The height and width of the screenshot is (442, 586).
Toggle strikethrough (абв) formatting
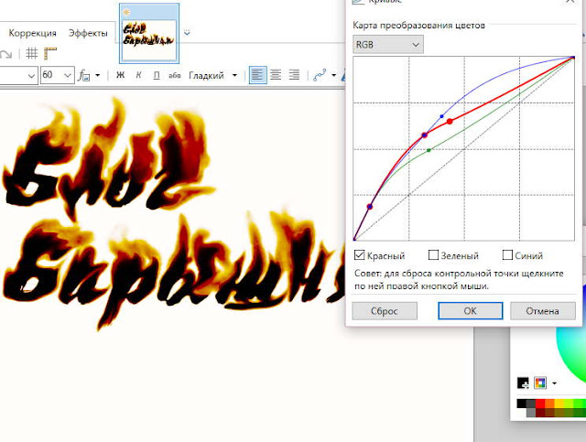click(175, 75)
